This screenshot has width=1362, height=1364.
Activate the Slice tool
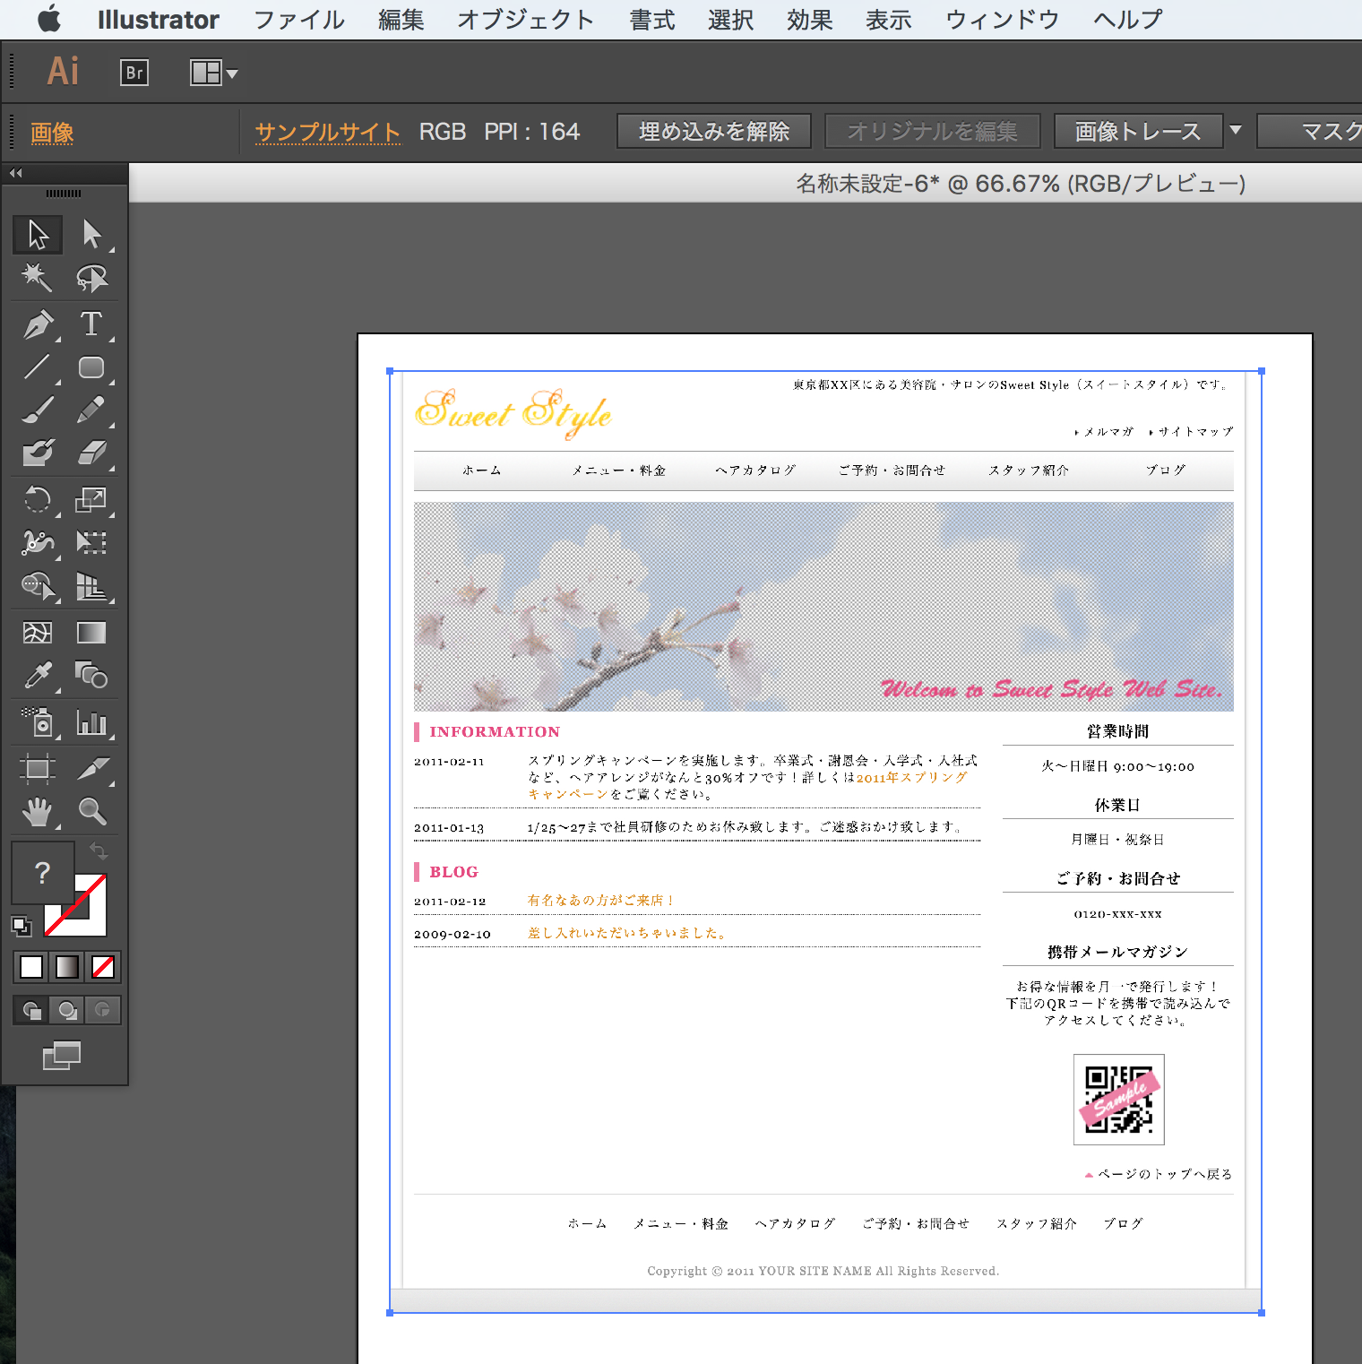(x=91, y=768)
